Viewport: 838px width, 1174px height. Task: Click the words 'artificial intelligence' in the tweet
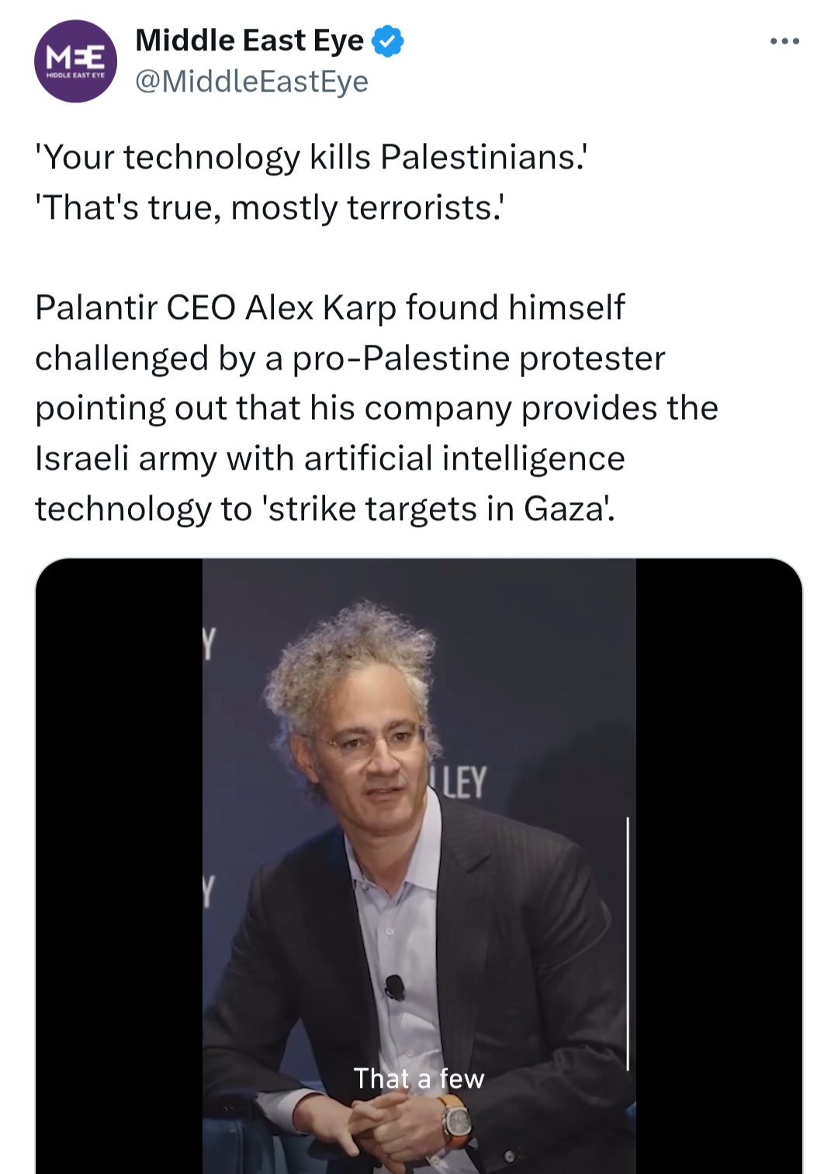[464, 458]
